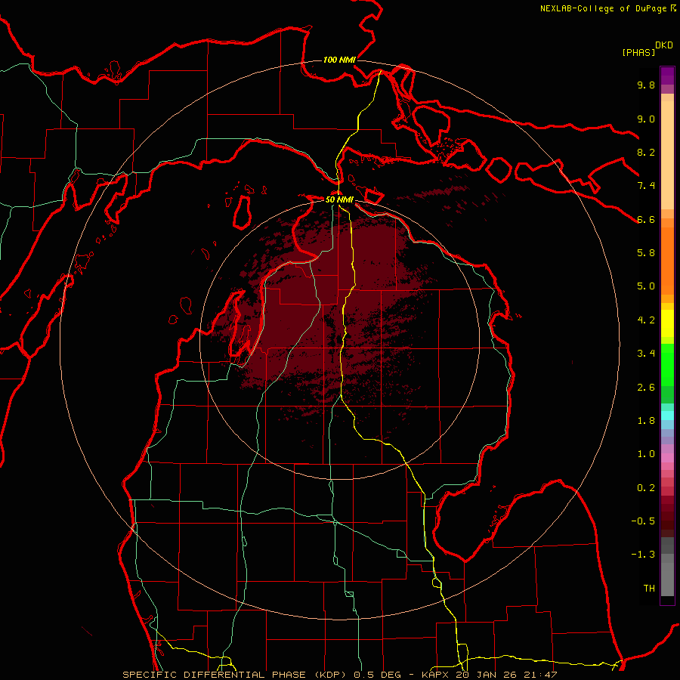Click the yellow segment of the color bar
680x680 pixels.
pos(667,323)
